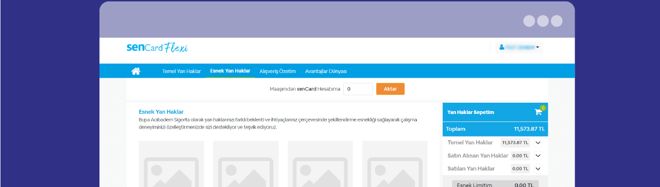Click the user profile icon
660x187 pixels.
(502, 47)
